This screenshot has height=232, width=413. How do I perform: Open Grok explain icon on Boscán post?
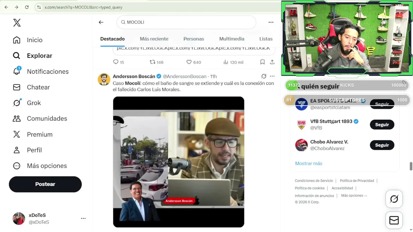pyautogui.click(x=264, y=76)
